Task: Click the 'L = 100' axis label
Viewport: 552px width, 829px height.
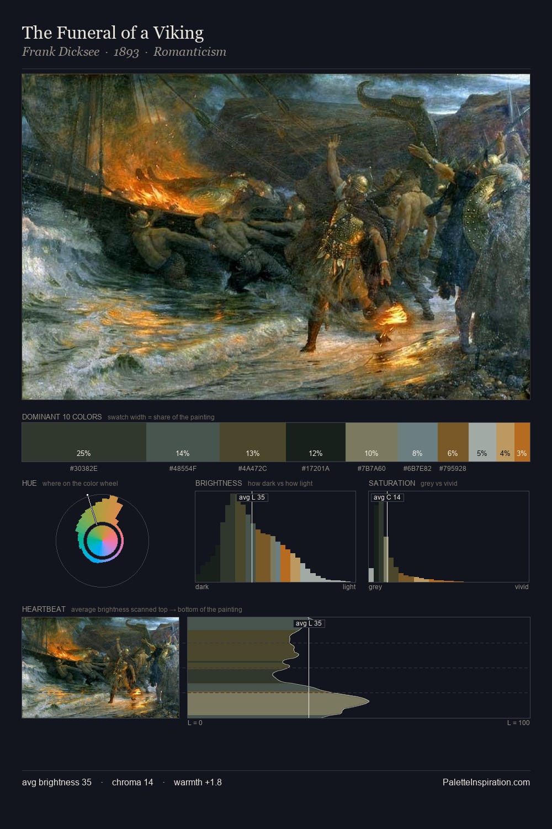Action: click(x=518, y=723)
